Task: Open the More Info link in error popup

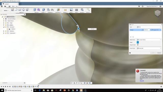Action: point(142,81)
